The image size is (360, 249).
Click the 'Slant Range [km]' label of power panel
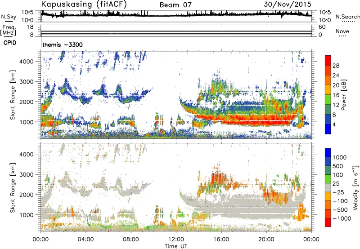tap(13, 95)
